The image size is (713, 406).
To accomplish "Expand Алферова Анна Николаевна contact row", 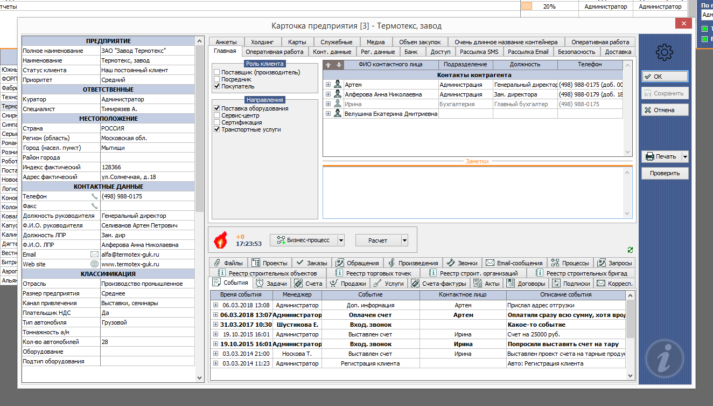I will coord(328,94).
